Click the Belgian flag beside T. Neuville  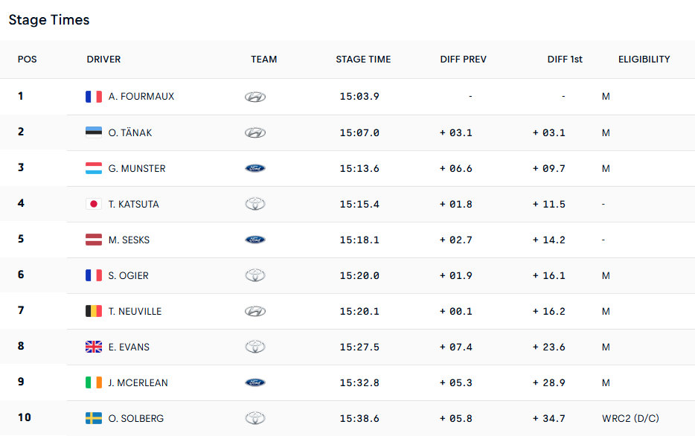click(x=94, y=311)
